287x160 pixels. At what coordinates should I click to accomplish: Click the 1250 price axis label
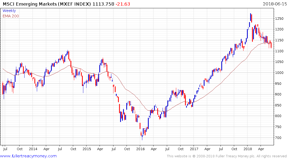point(279,18)
